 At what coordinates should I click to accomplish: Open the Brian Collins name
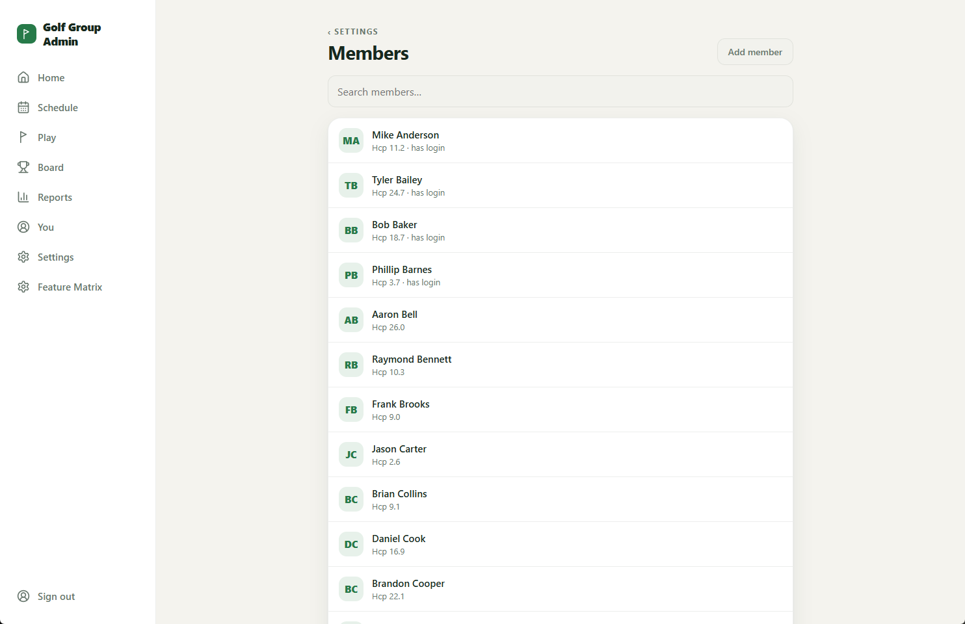(399, 494)
